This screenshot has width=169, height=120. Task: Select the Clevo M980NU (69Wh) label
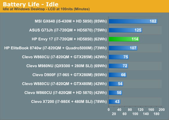66,66
